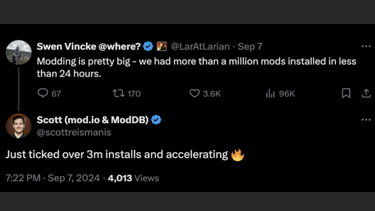This screenshot has width=375, height=211.
Task: Retweet the modding tweet
Action: 118,93
